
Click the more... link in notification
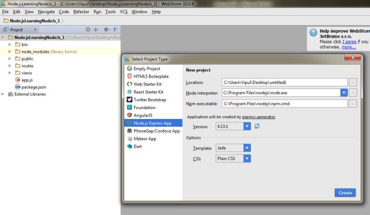[x=349, y=47]
